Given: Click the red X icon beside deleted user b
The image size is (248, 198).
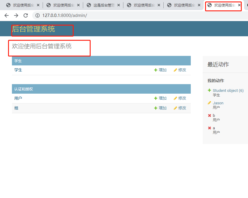Looking at the screenshot, I should click(210, 115).
